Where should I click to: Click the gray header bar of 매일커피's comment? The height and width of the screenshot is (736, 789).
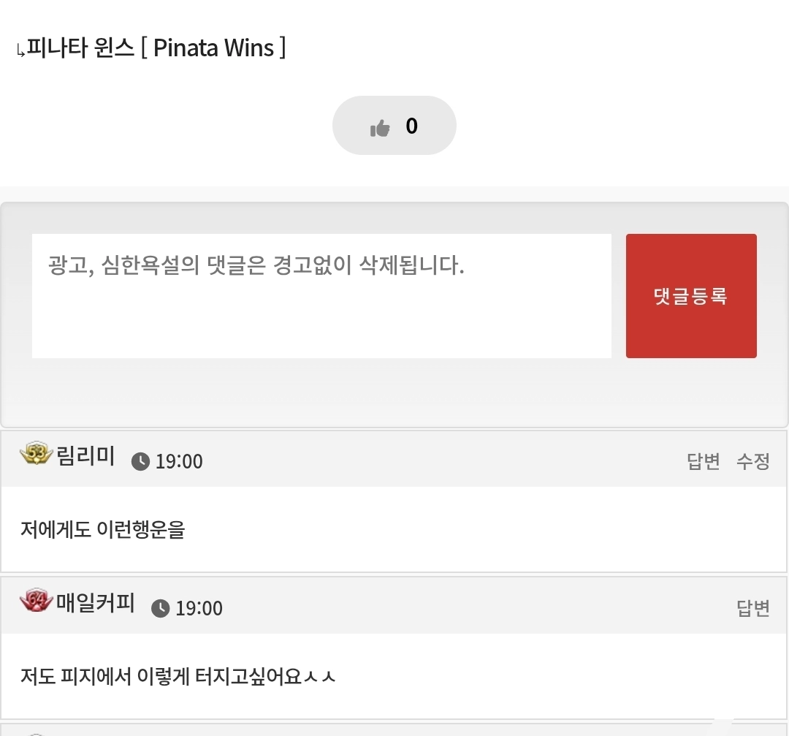(475, 607)
